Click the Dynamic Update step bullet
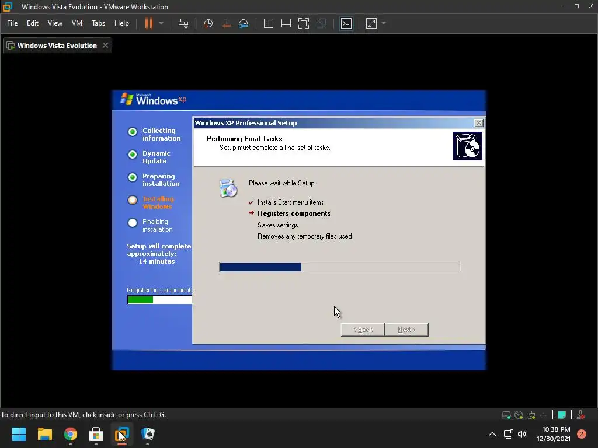 (x=133, y=155)
